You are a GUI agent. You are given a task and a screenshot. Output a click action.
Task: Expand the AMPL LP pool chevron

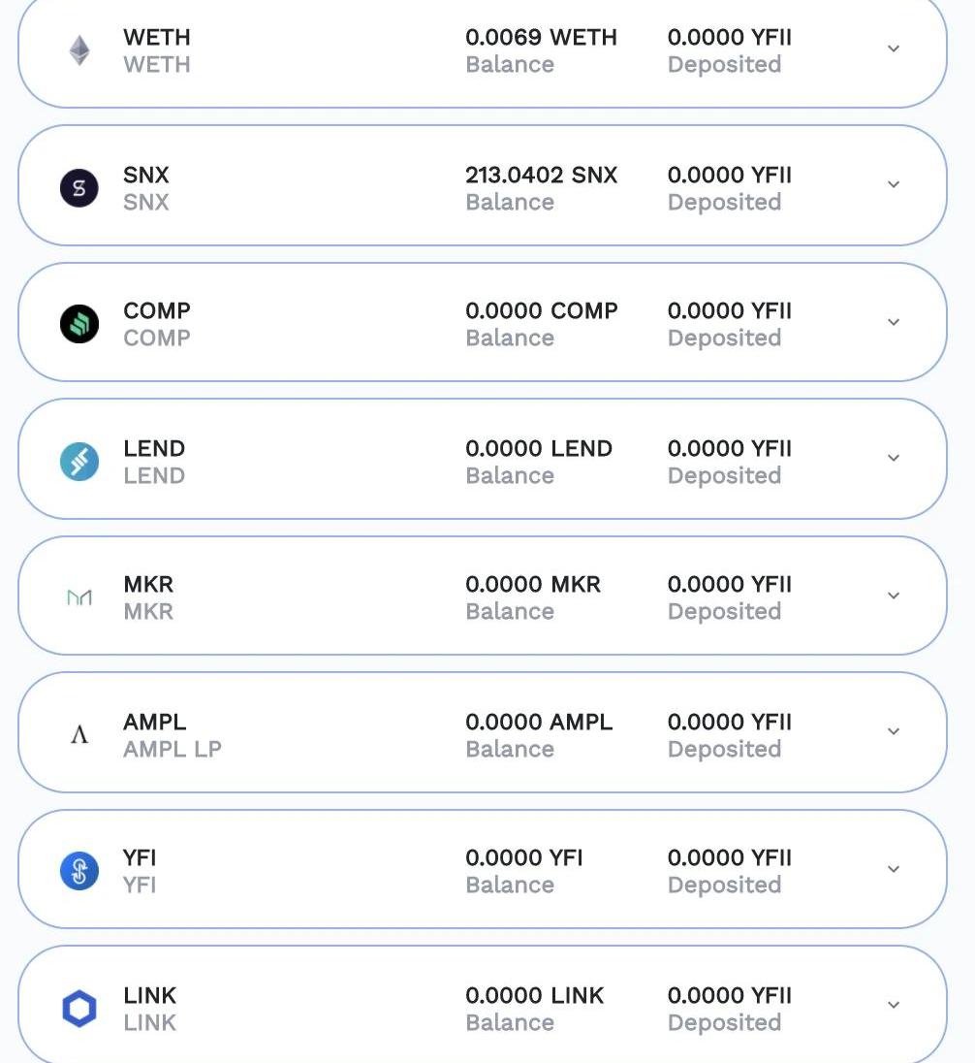click(894, 731)
